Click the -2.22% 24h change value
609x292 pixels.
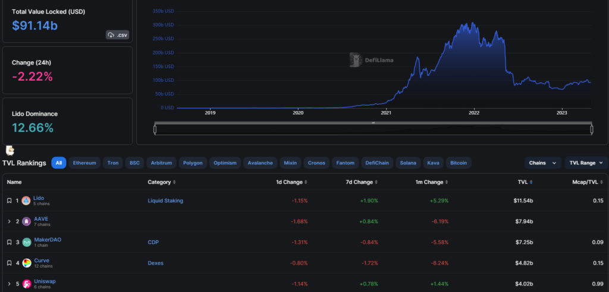[x=32, y=77]
